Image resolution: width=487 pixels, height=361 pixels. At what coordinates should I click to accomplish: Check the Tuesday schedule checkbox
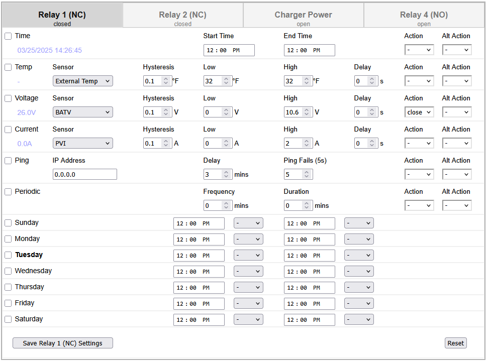[x=8, y=255]
